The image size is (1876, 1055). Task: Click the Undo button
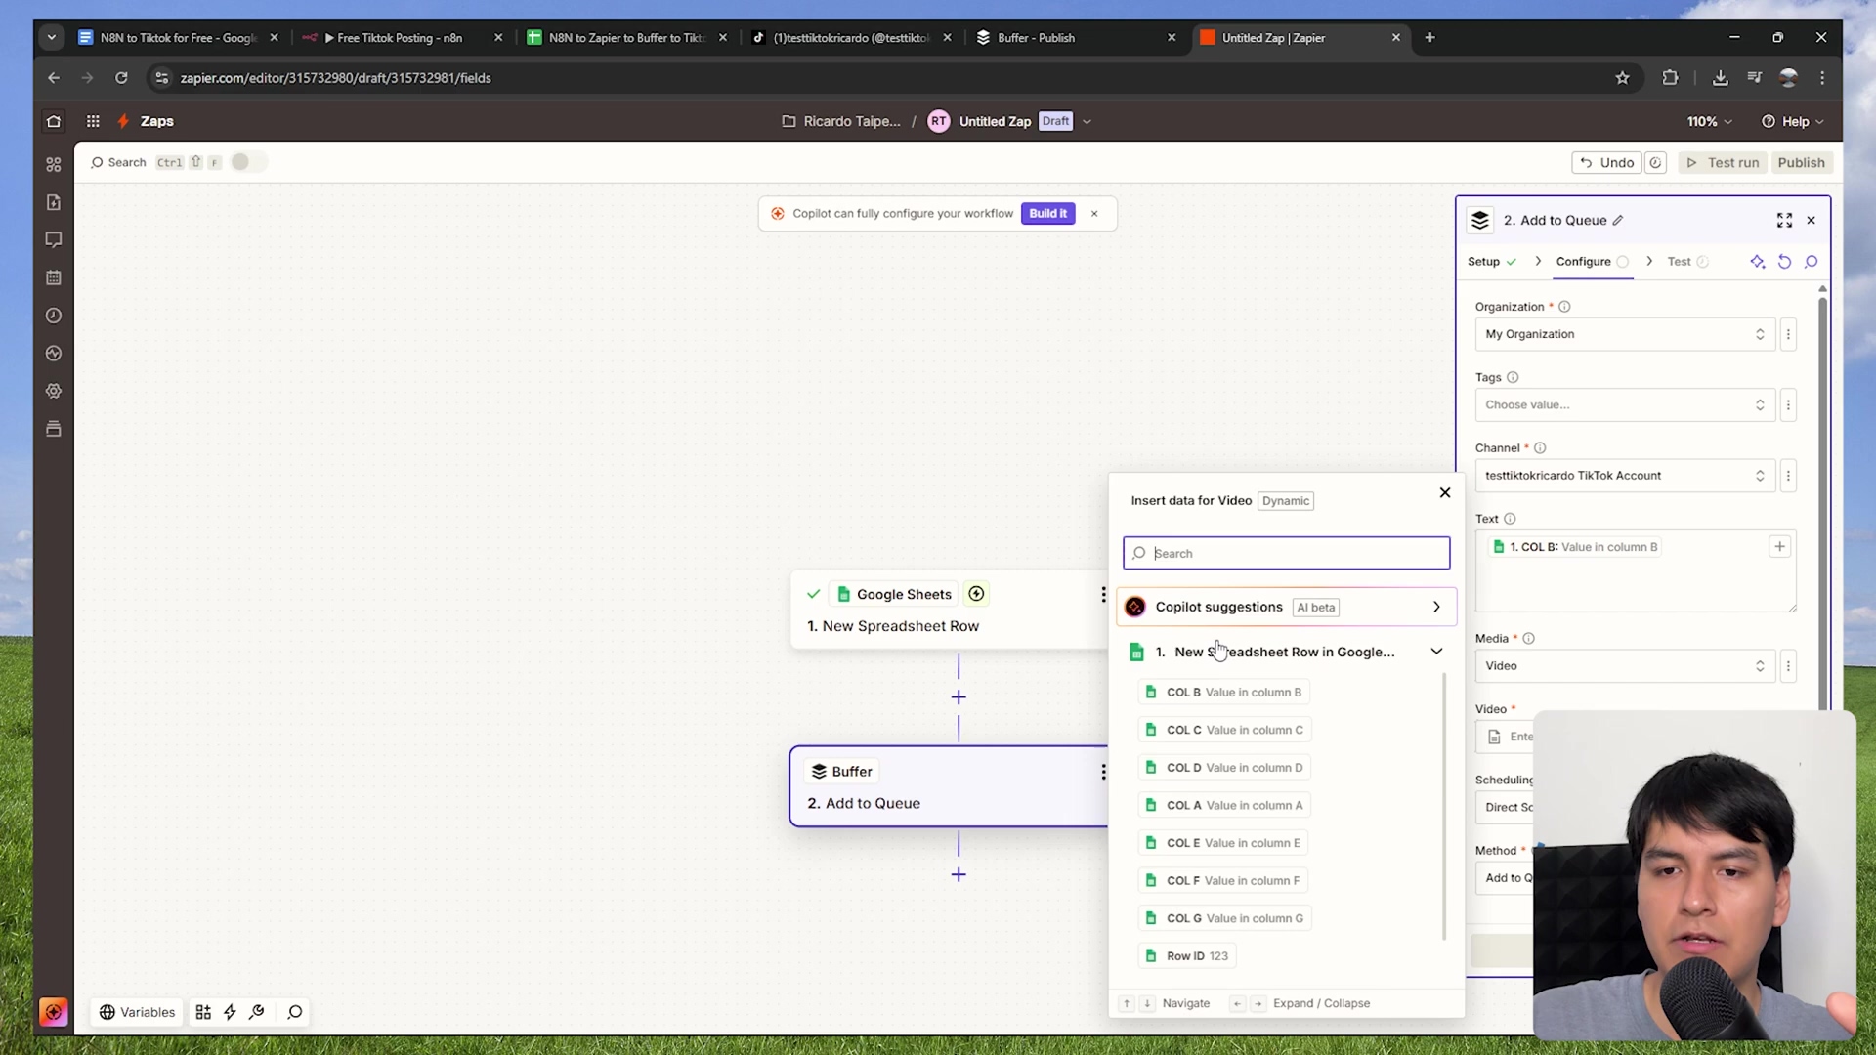pos(1606,162)
